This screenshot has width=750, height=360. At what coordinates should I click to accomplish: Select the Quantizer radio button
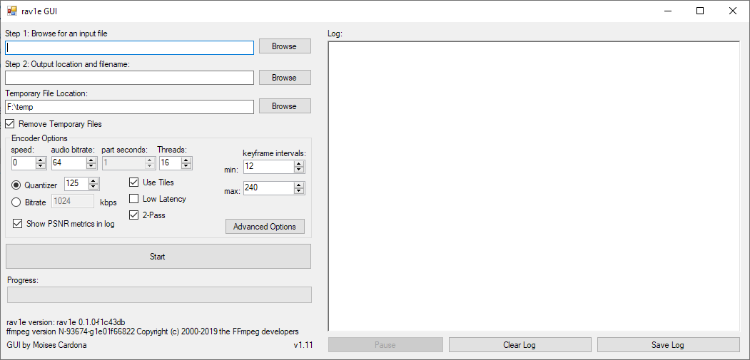(16, 185)
